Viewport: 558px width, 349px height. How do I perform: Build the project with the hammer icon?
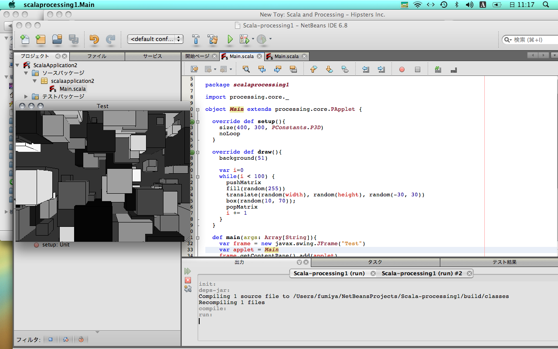(196, 39)
